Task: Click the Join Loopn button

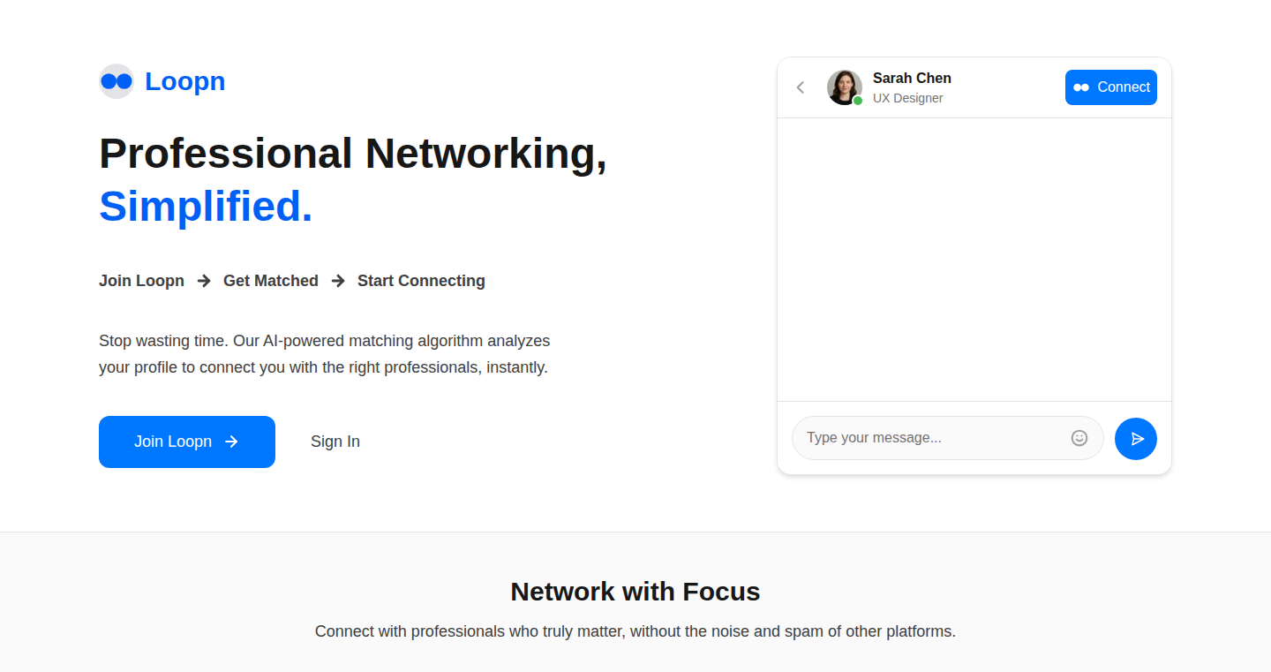Action: (x=187, y=442)
